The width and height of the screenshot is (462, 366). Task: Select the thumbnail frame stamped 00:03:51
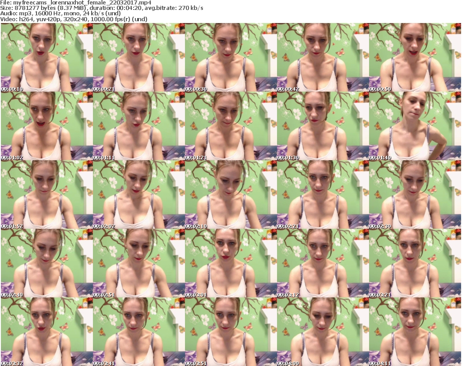coord(231,332)
